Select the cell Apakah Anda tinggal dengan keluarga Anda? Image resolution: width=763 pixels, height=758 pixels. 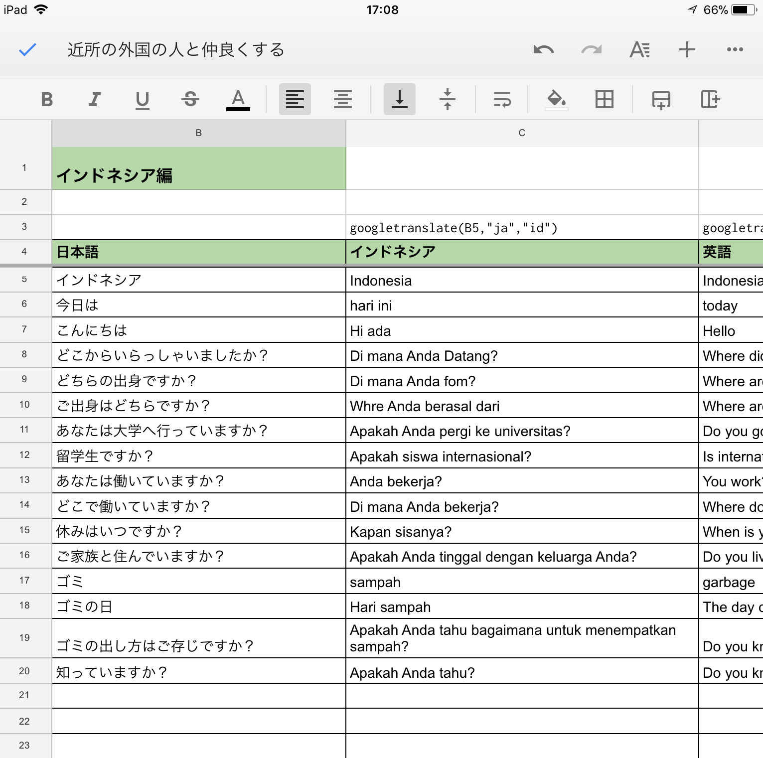click(x=522, y=556)
